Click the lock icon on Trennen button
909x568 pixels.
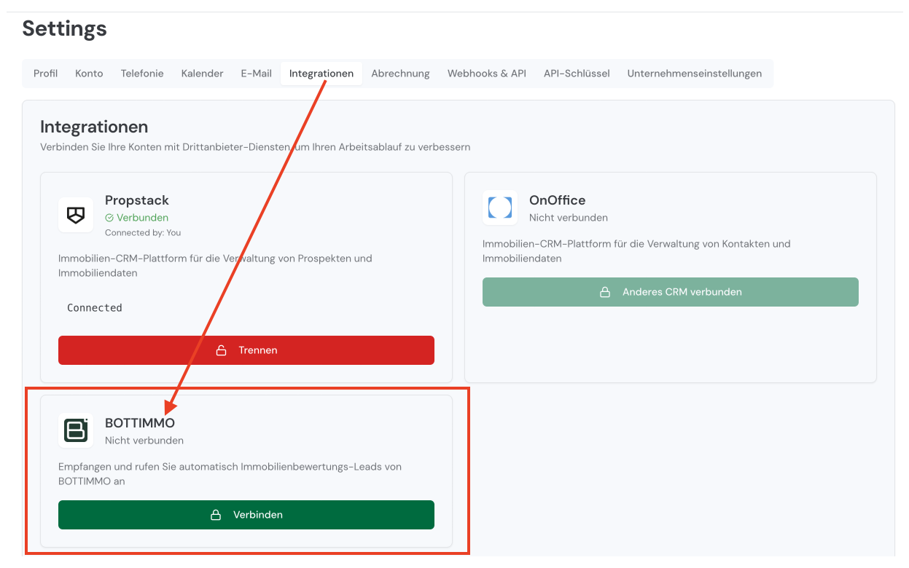tap(221, 350)
